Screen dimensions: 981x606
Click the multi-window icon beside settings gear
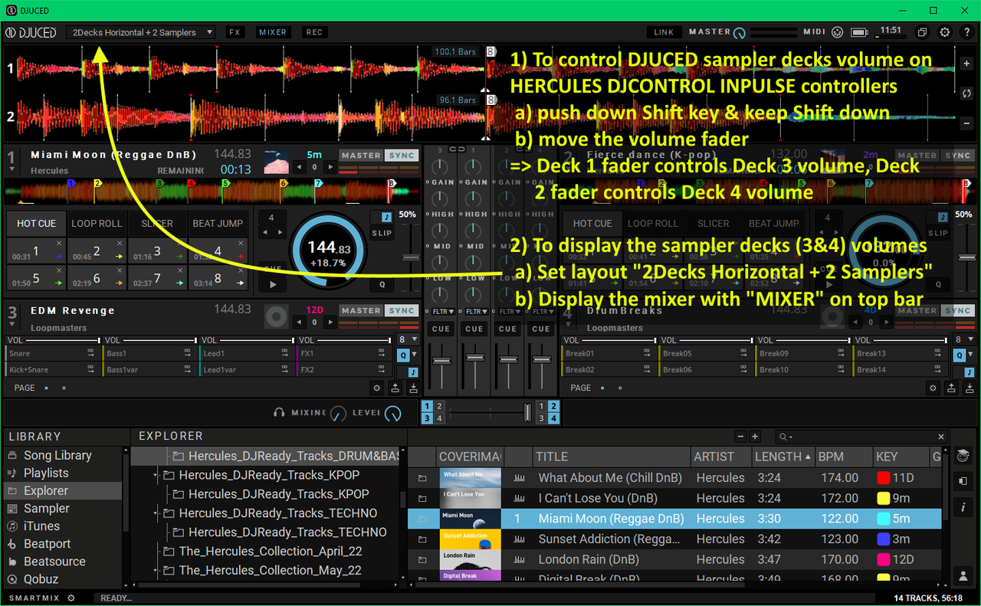click(x=923, y=32)
